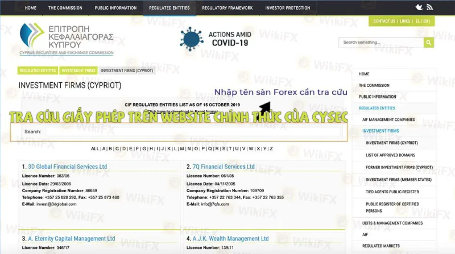Open UCITS & MANAGEMENT COMPANIES

(x=392, y=223)
